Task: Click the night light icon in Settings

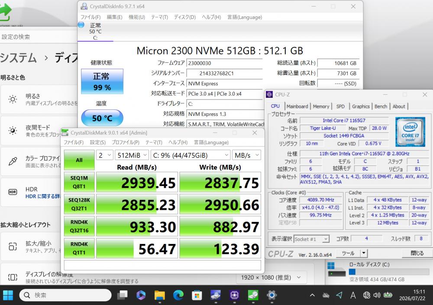Action: 13,130
